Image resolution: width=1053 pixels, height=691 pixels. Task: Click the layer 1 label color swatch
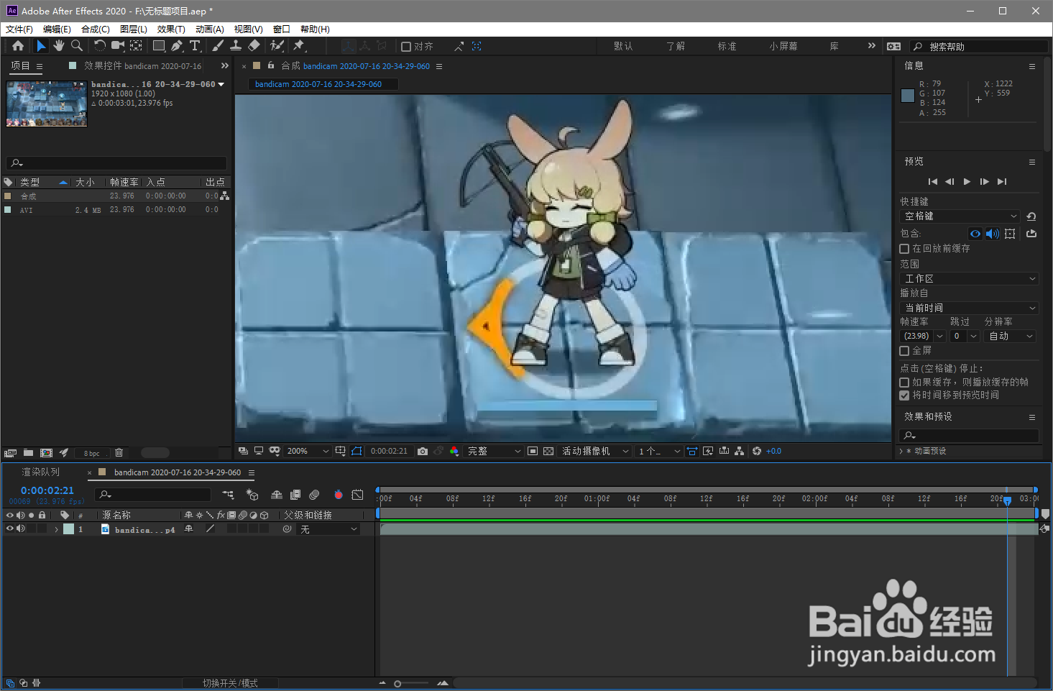pyautogui.click(x=68, y=529)
